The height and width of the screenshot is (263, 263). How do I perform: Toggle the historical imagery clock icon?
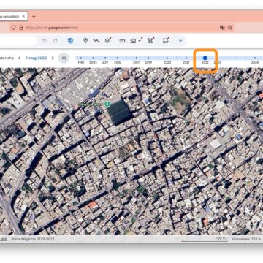70,41
